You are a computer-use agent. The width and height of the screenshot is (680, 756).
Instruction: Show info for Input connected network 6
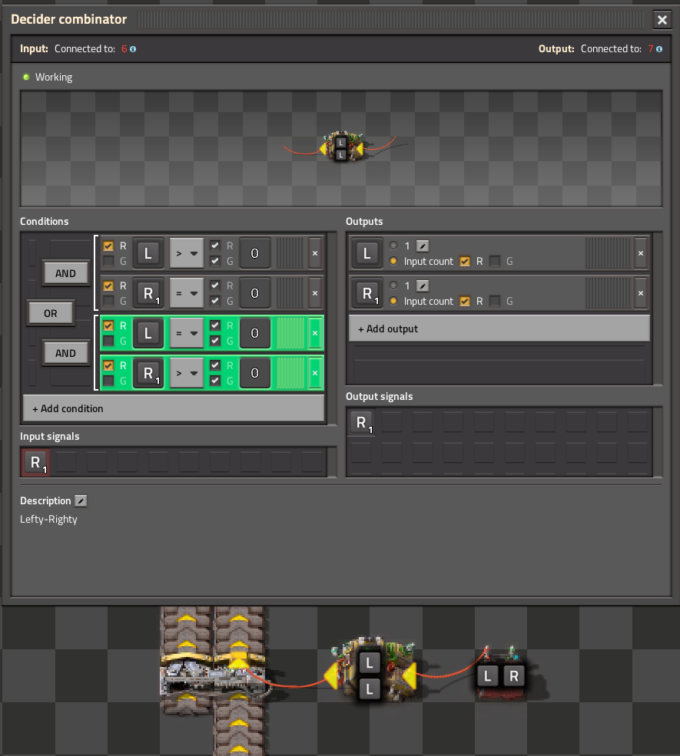coord(133,49)
